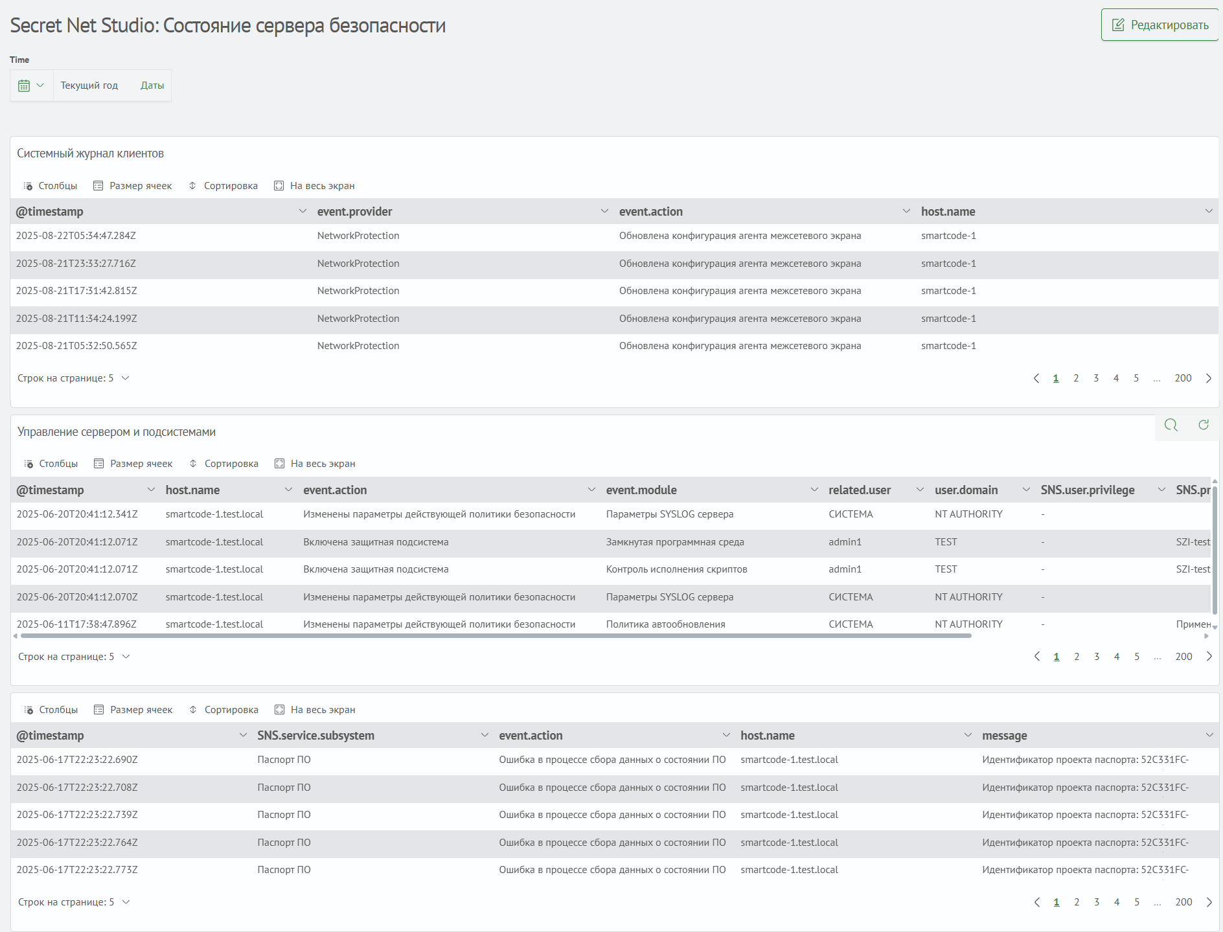Image resolution: width=1223 pixels, height=932 pixels.
Task: Open Размер ячеек in third table toolbar
Action: tap(133, 710)
